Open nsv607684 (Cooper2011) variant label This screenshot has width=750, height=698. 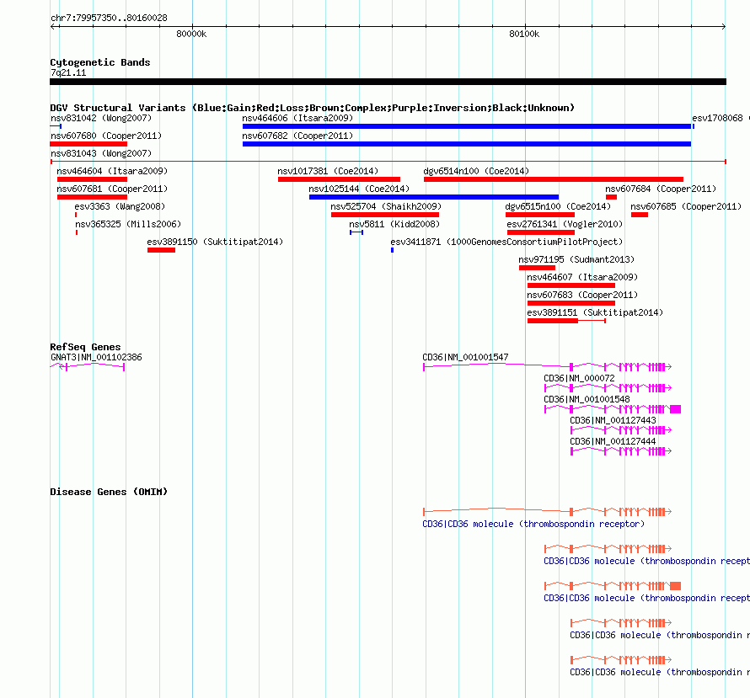[661, 189]
